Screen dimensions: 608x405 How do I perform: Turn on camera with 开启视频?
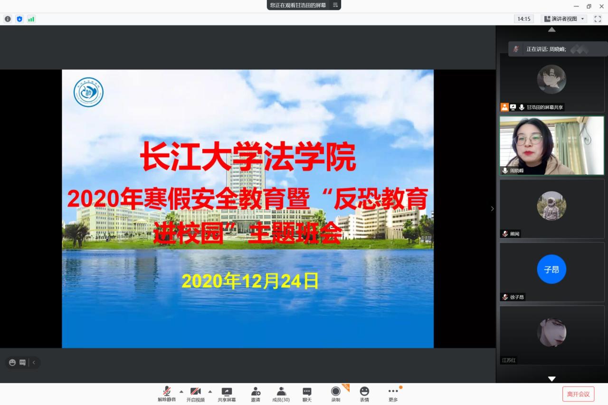pyautogui.click(x=195, y=394)
